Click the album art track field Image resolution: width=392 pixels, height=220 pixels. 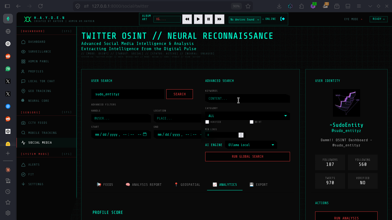point(167,19)
